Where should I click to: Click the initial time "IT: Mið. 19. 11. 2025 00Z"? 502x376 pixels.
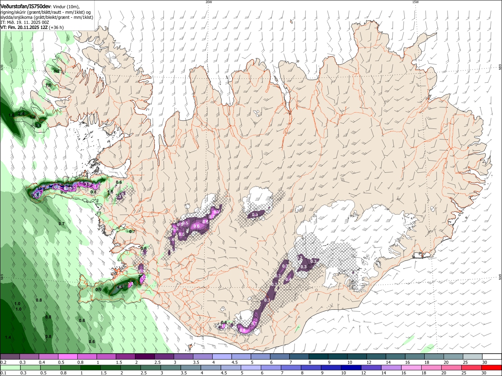coord(25,22)
